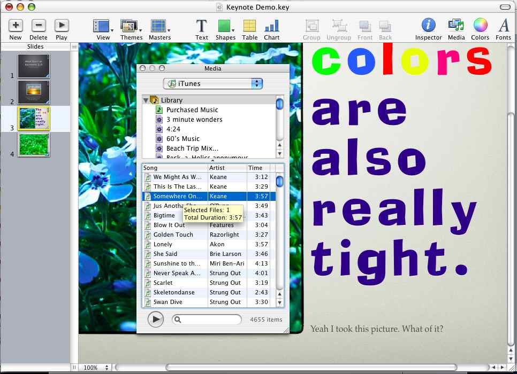This screenshot has height=374, width=517.
Task: Open the Inspector panel icon
Action: click(428, 25)
